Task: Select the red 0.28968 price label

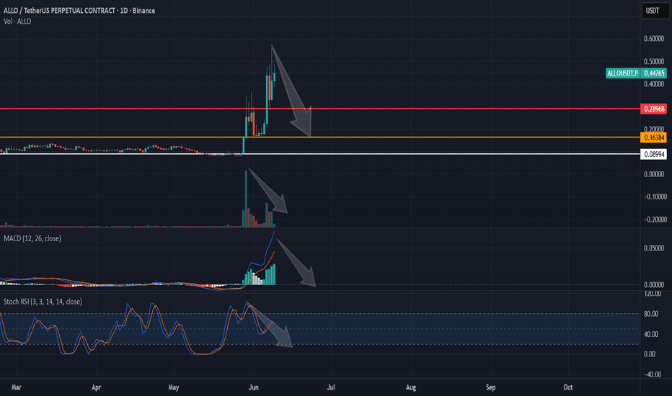Action: 653,109
